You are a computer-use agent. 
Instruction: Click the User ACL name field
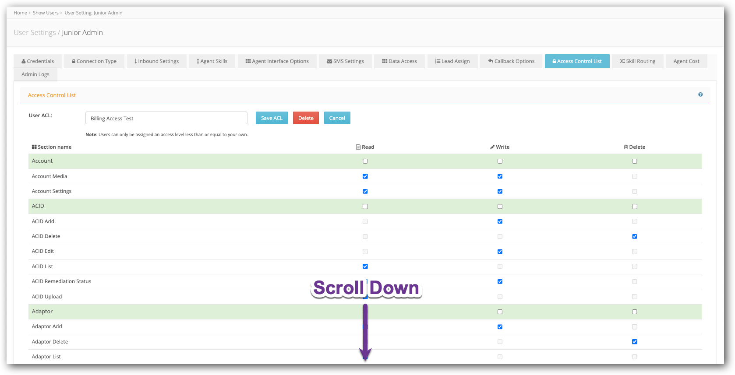[x=166, y=118]
